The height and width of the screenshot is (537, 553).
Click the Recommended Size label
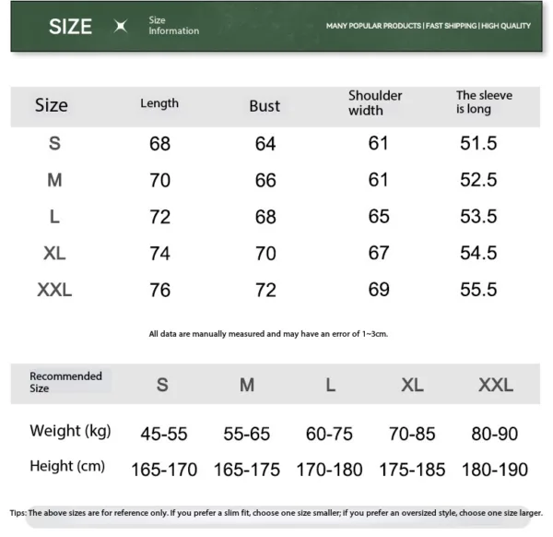coord(65,382)
